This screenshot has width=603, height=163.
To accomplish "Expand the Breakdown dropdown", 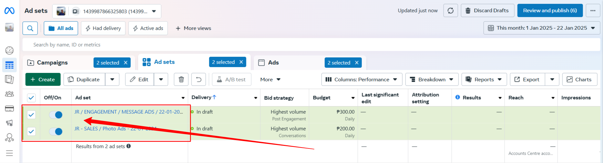I will [x=432, y=79].
